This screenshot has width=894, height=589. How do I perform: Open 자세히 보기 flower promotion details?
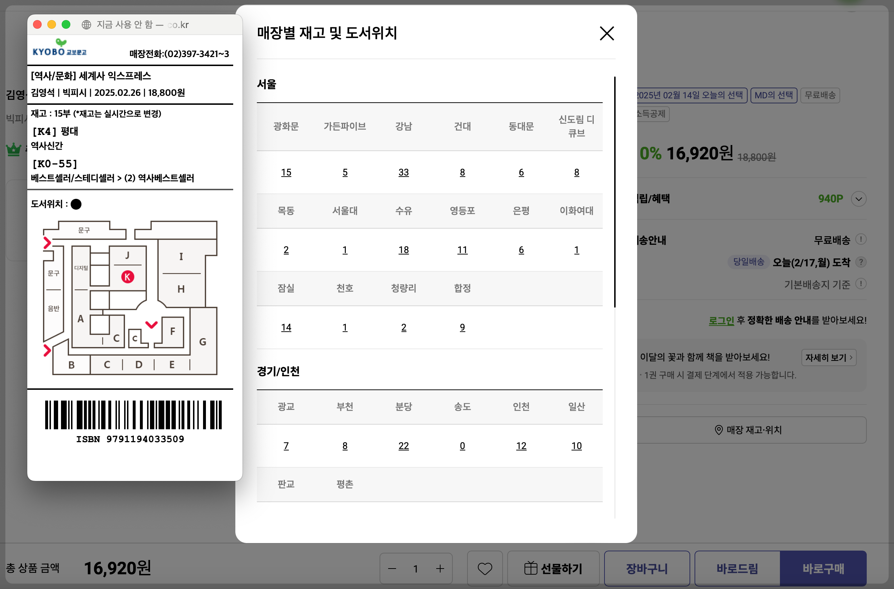828,357
